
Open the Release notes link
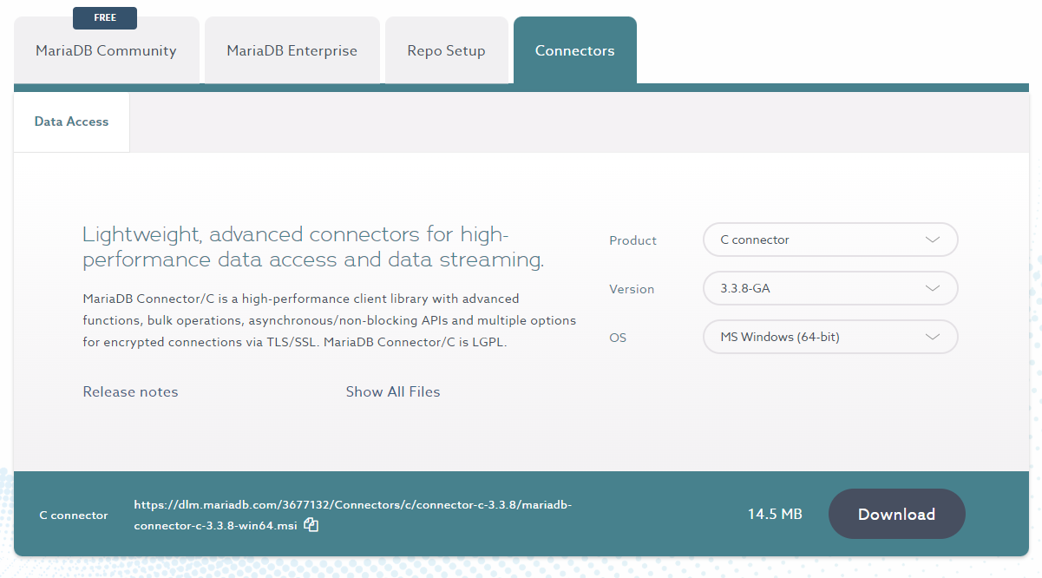point(130,391)
